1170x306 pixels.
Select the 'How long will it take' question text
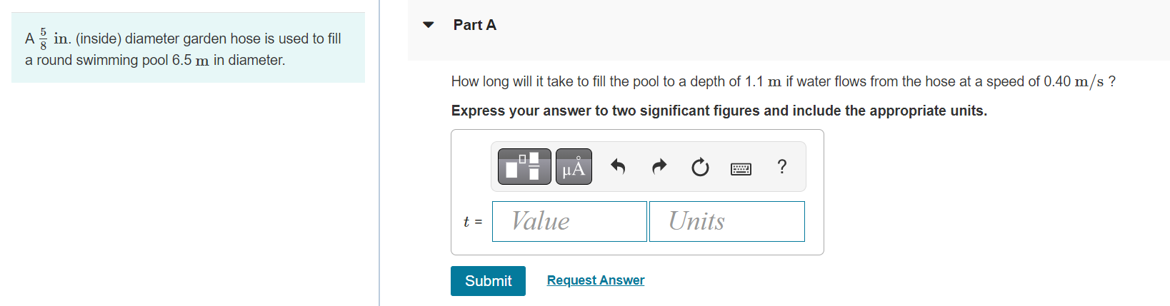coord(784,82)
